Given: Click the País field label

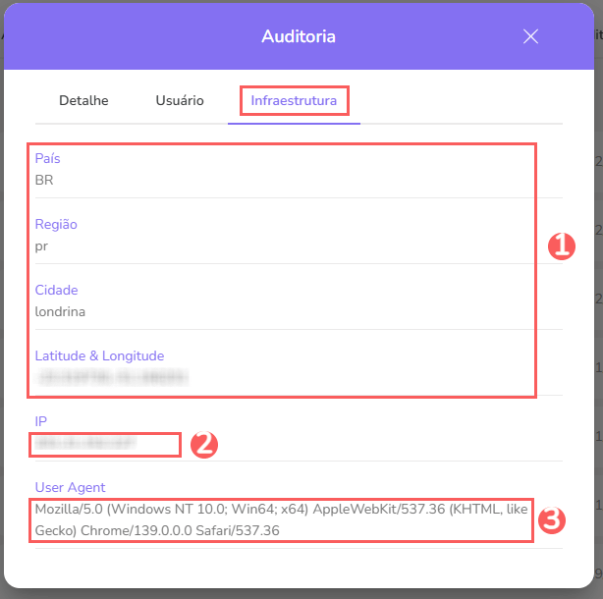Looking at the screenshot, I should tap(47, 158).
